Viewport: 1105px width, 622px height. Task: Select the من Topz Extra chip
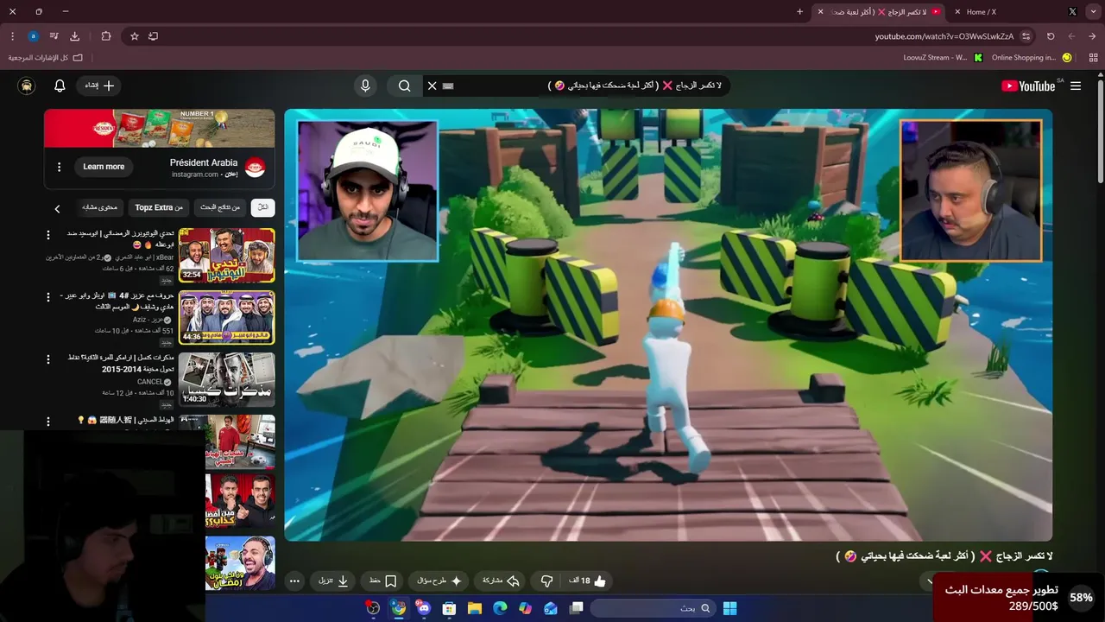[x=159, y=207]
